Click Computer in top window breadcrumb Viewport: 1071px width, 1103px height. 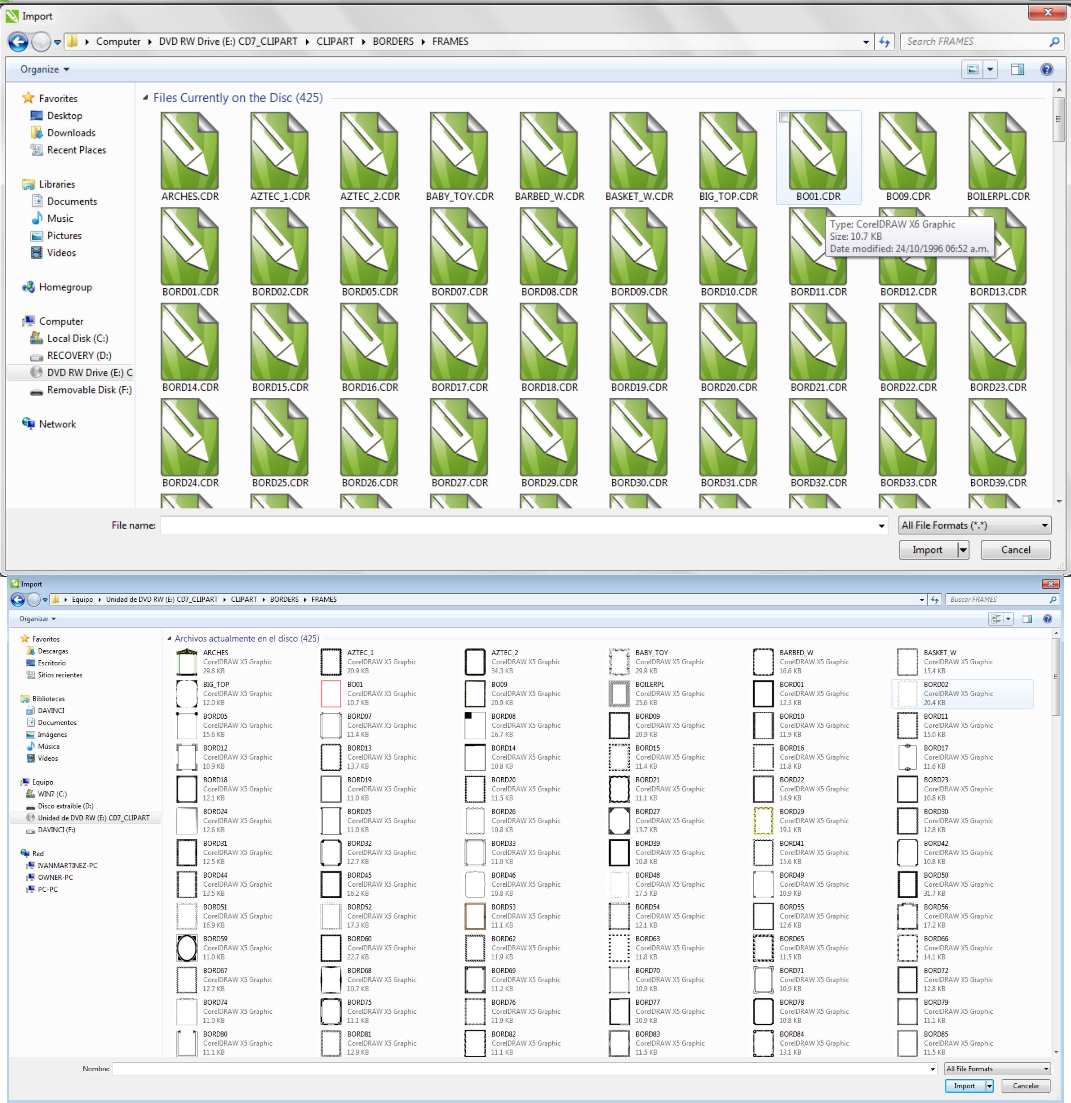click(x=118, y=42)
